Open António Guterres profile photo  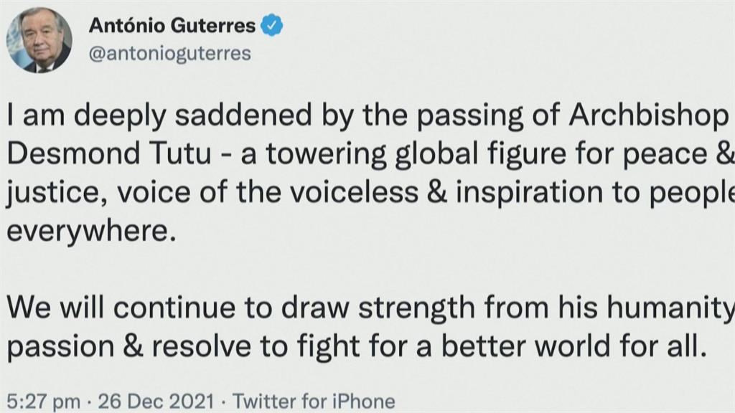[39, 40]
